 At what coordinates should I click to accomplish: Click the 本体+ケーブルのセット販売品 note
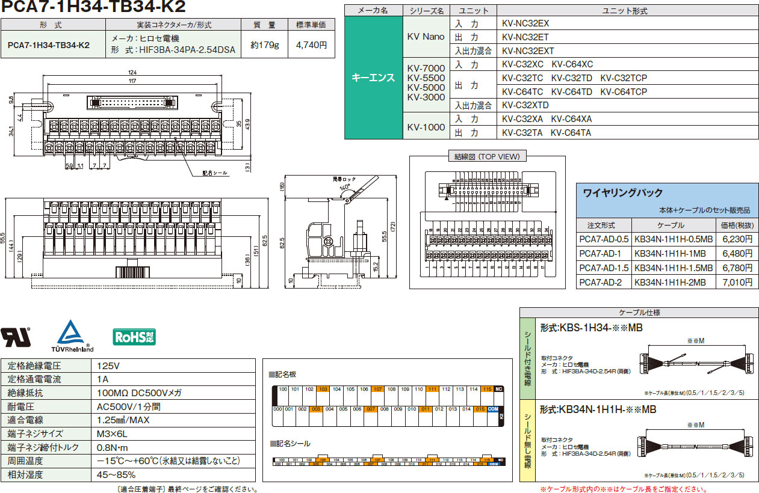(x=704, y=210)
